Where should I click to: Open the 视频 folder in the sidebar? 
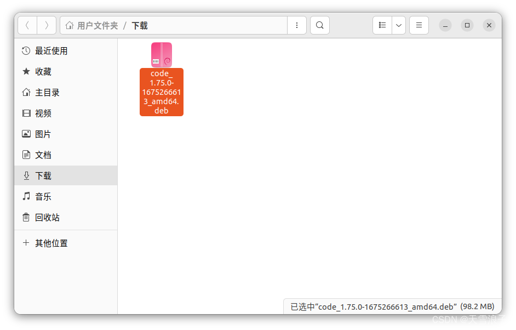tap(66, 113)
